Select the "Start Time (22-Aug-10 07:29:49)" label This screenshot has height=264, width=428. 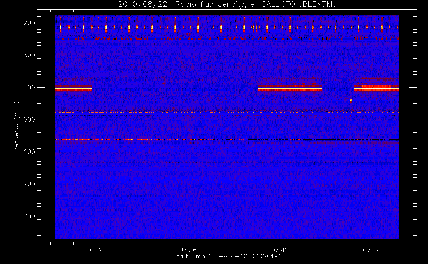pyautogui.click(x=227, y=256)
